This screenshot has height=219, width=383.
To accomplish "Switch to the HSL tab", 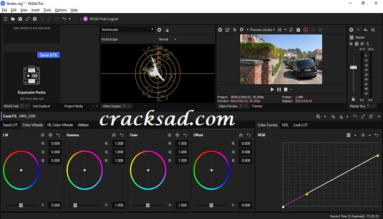I will pyautogui.click(x=285, y=125).
